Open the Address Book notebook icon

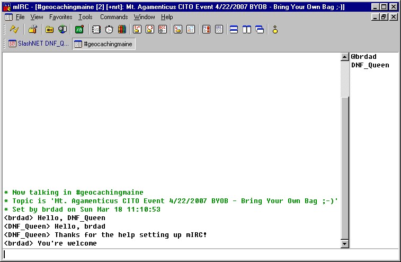[x=96, y=30]
